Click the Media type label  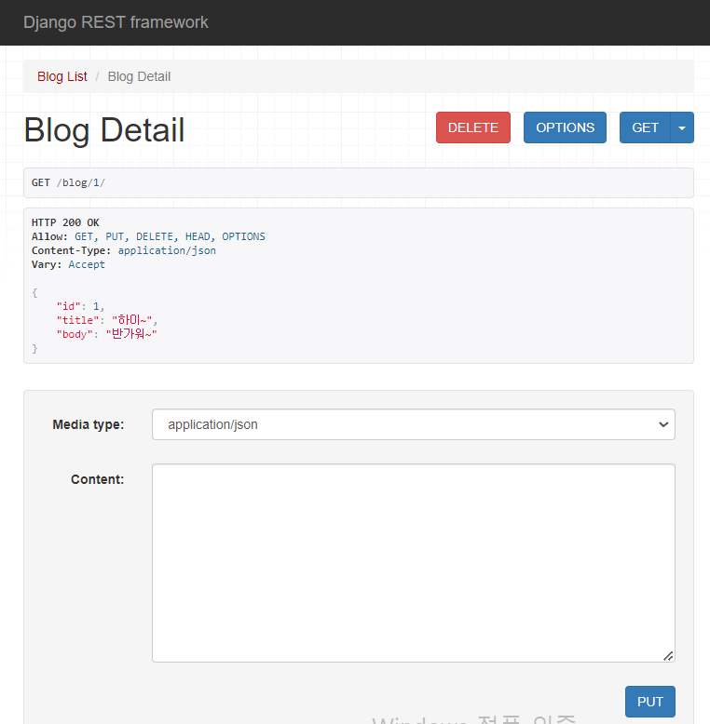(89, 424)
